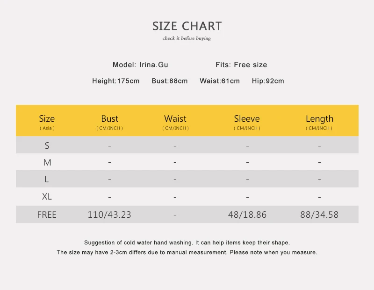This screenshot has width=374, height=290.
Task: Click the 110/43.23 bust value
Action: [109, 214]
